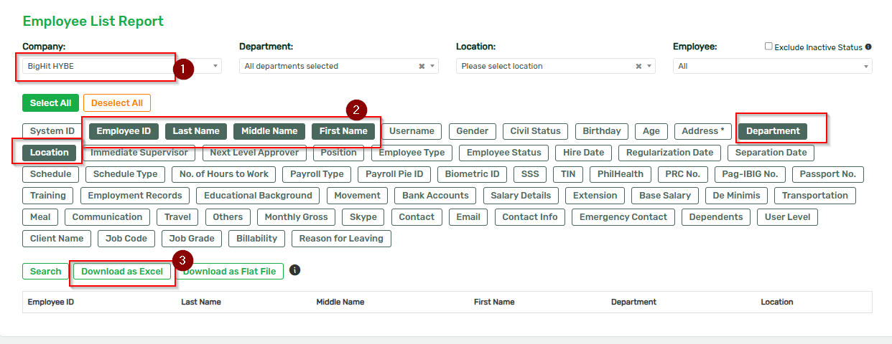Add the Salary Details field

(x=521, y=196)
